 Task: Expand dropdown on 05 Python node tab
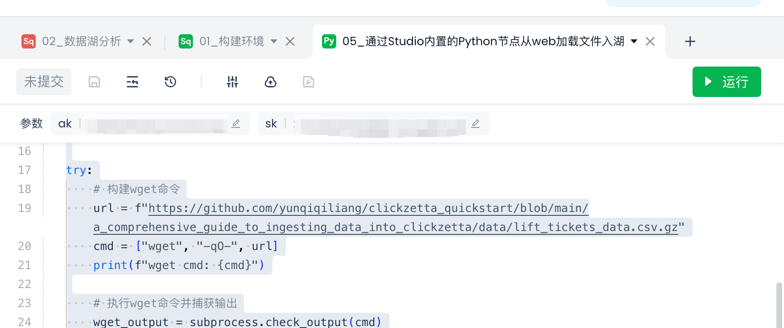(x=634, y=41)
